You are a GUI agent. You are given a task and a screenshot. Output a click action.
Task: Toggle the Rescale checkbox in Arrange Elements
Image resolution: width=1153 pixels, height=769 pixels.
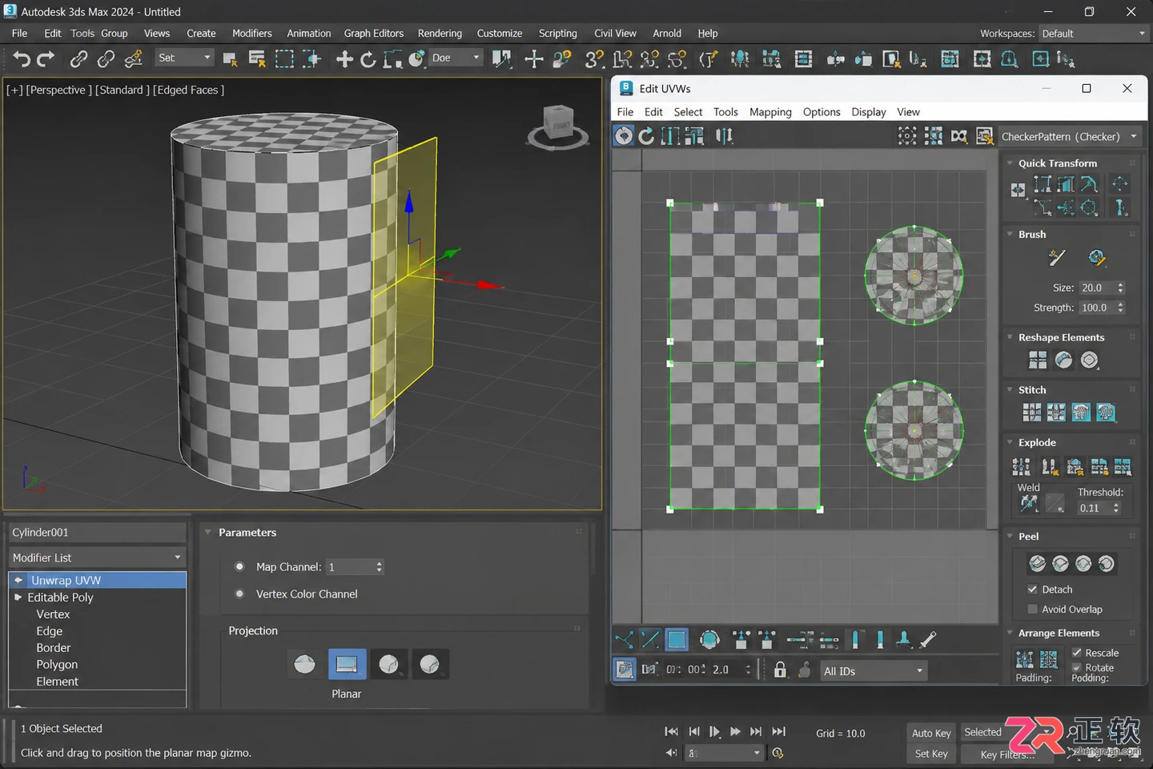1077,653
